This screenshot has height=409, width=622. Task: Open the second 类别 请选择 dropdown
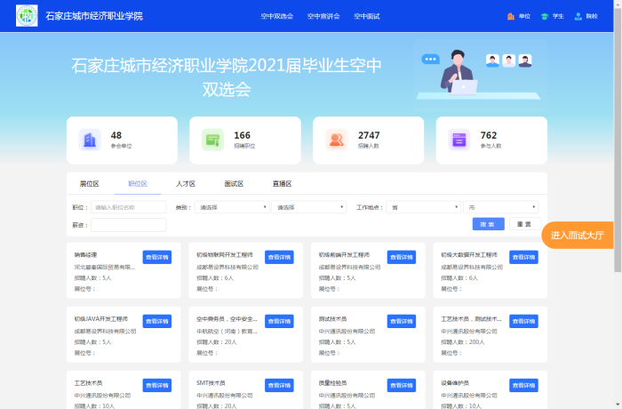coord(308,207)
